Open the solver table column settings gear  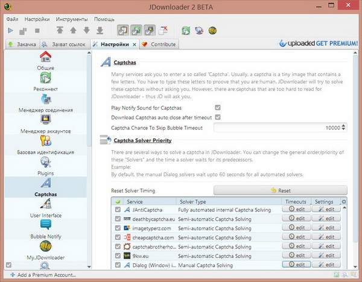click(344, 201)
